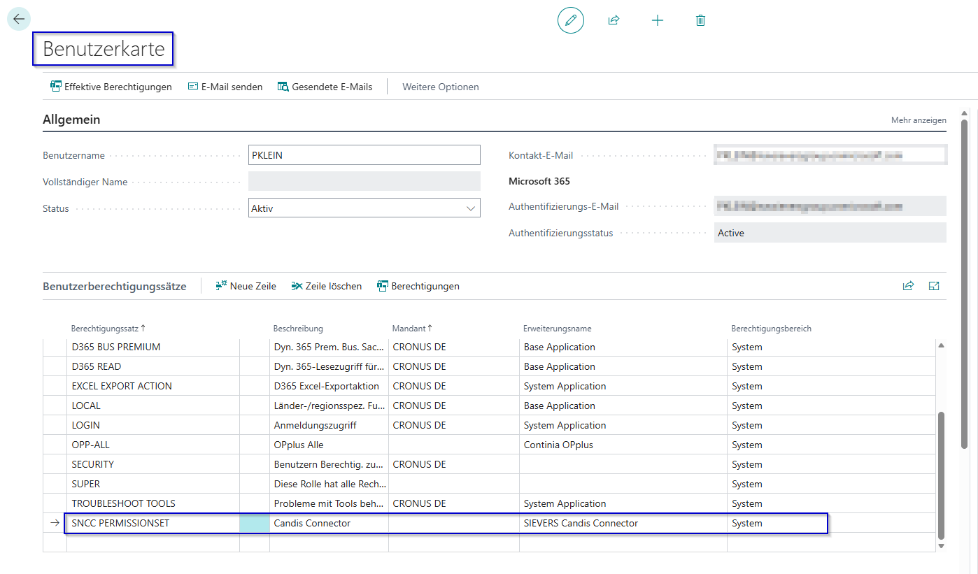The width and height of the screenshot is (978, 574).
Task: Click the back arrow button
Action: pos(19,19)
